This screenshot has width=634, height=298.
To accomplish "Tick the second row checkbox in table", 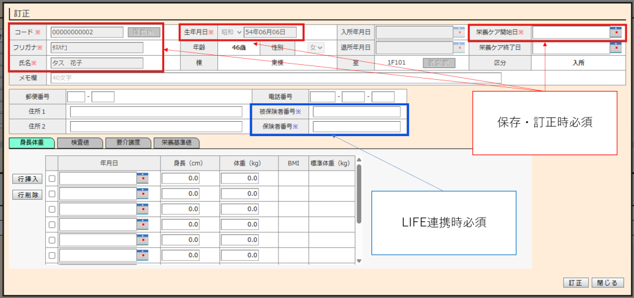I will coord(52,194).
